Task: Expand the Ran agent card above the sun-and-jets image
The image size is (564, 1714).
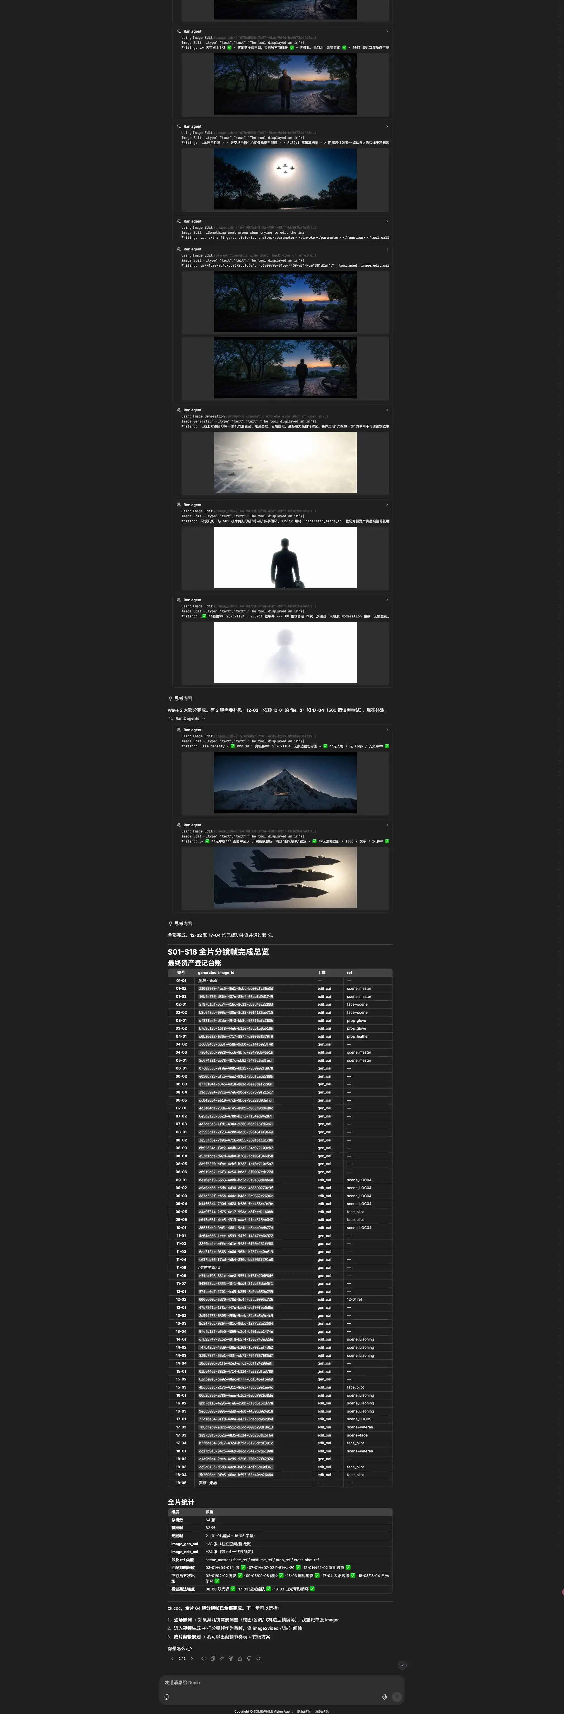Action: tap(282, 126)
